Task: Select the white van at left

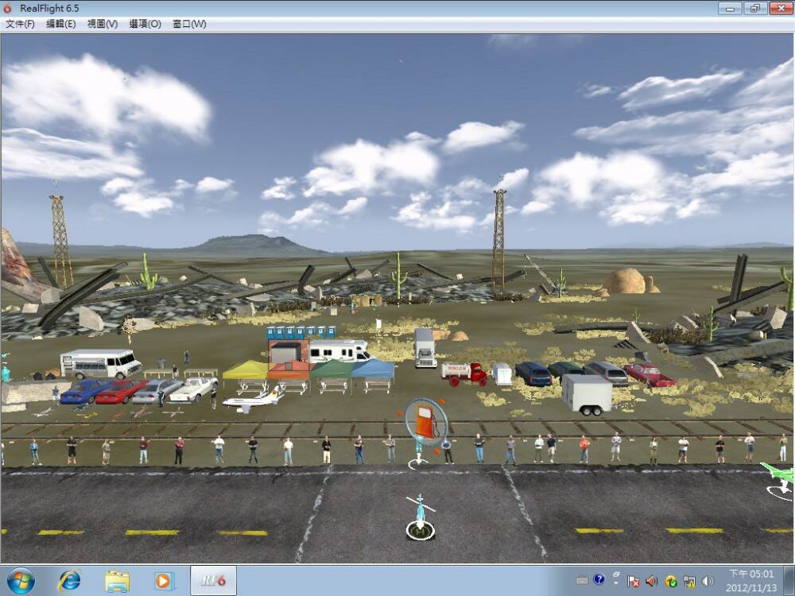Action: pyautogui.click(x=101, y=364)
